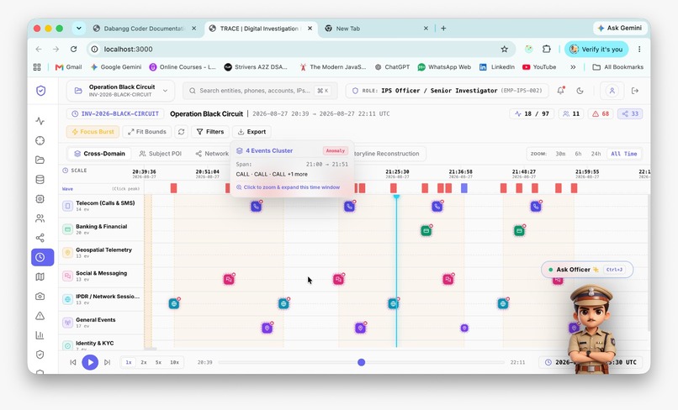Click the red alerts count 68 badge
The image size is (678, 410).
[601, 114]
